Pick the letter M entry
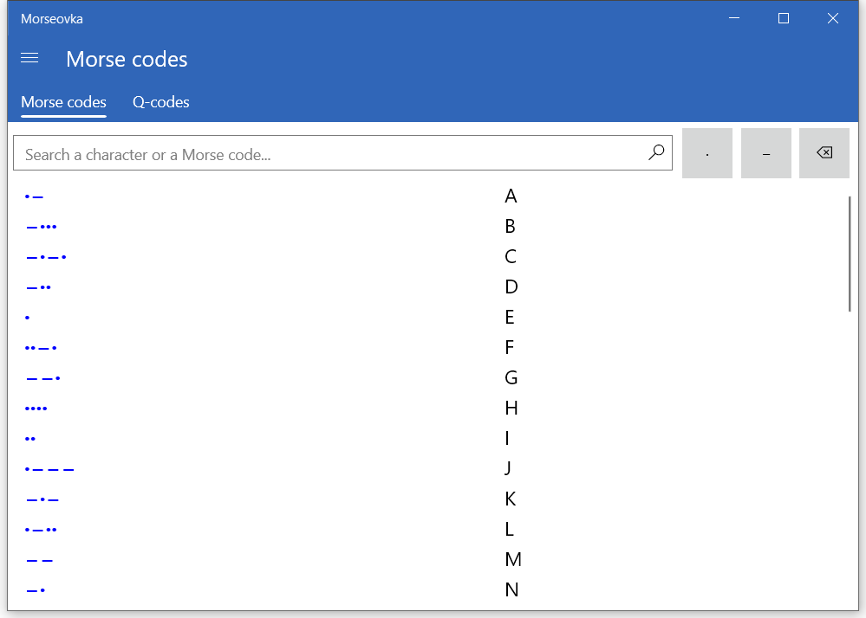 (x=512, y=560)
